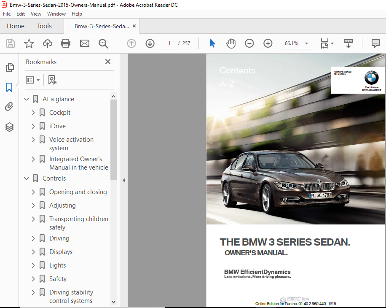386x308 pixels.
Task: Open the Edit menu
Action: tap(20, 14)
